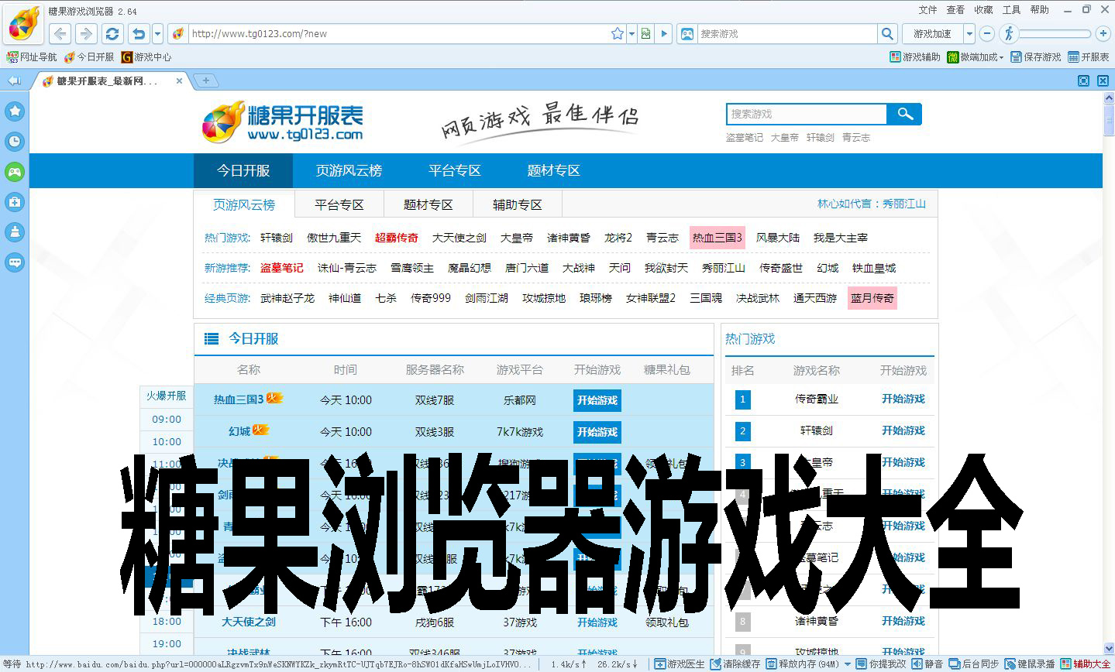Open the 查看 menu
The image size is (1115, 672).
[955, 9]
